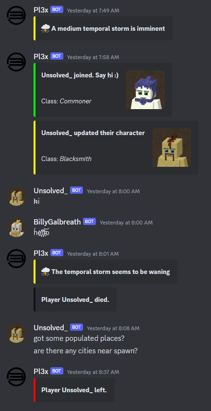This screenshot has height=411, width=211.
Task: Click 'Player Unsolved_ died.' embed
Action: point(75,299)
